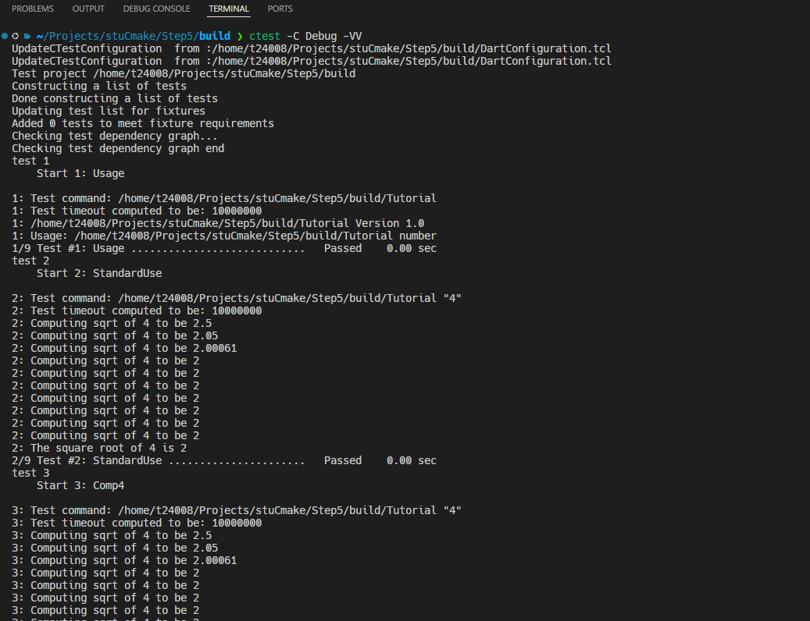
Task: Switch to the PROBLEMS tab
Action: click(33, 9)
